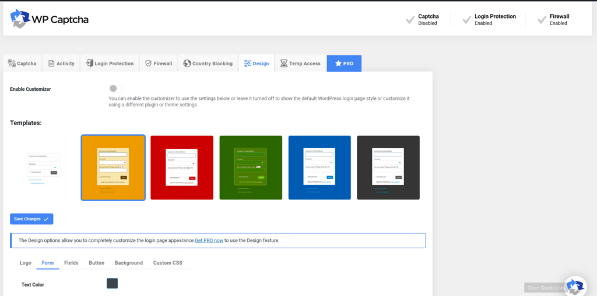
Task: Open the Fields design sub-tab
Action: point(71,263)
